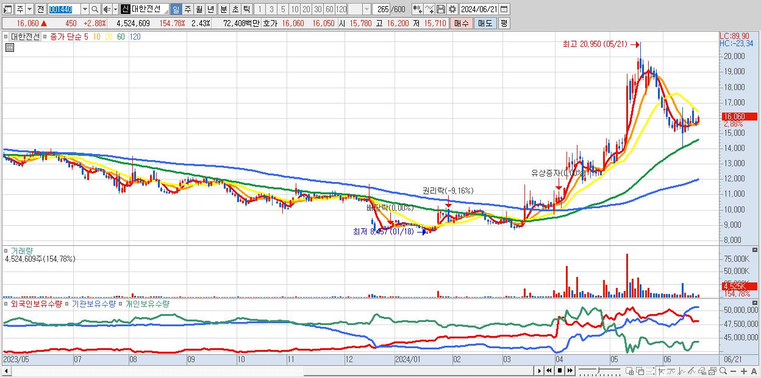Open the 대한전선 stock name combo box
Screen dimensions: 761x378
tap(145, 9)
